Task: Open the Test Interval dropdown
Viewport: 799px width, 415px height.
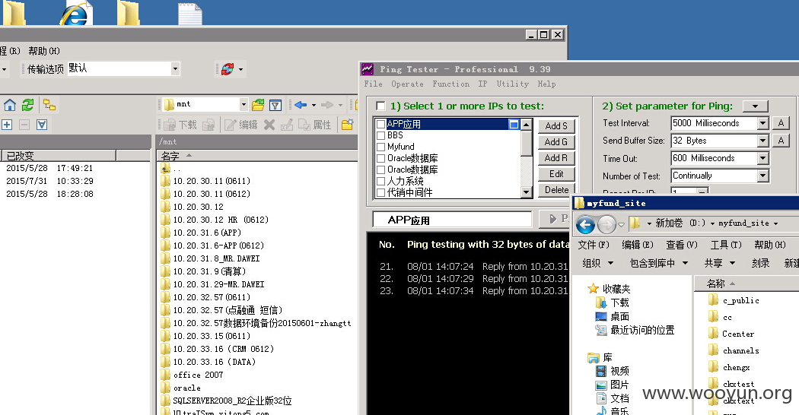Action: point(762,123)
